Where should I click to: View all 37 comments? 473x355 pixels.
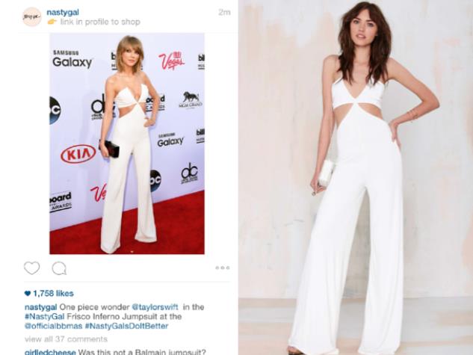point(66,339)
